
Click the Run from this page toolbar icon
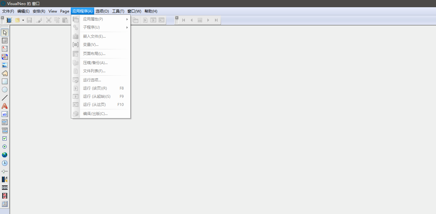[161, 20]
